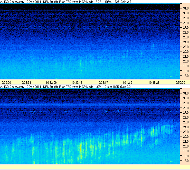
Task: Select 29.0 on the RCP frequency scale
Action: click(x=186, y=18)
